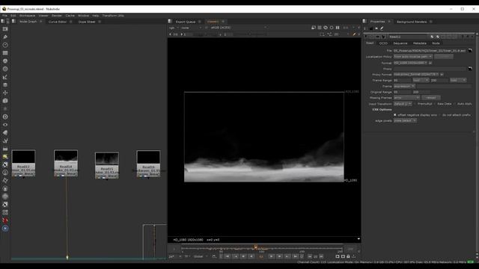Viewport: 479px width, 269px height.
Task: Open the Sequence tab in Read properties
Action: pos(400,43)
